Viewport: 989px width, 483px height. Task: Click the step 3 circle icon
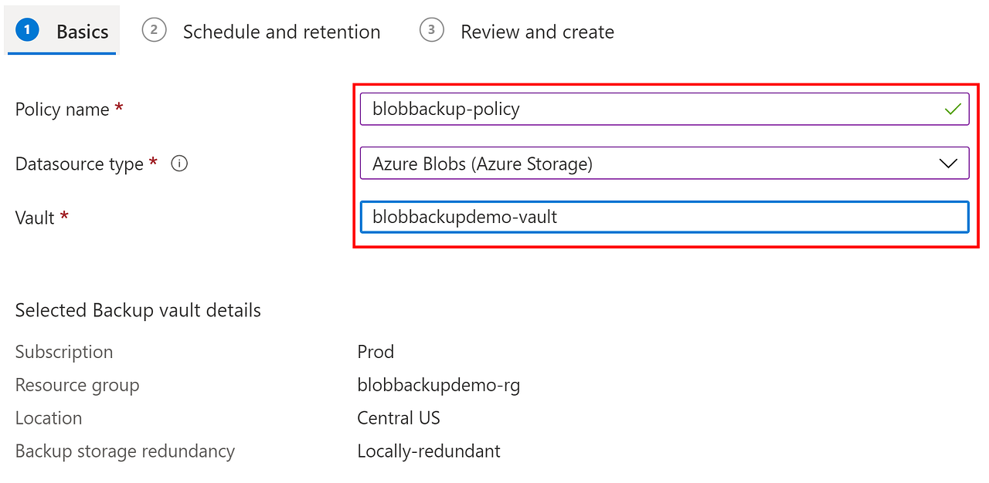[x=431, y=30]
